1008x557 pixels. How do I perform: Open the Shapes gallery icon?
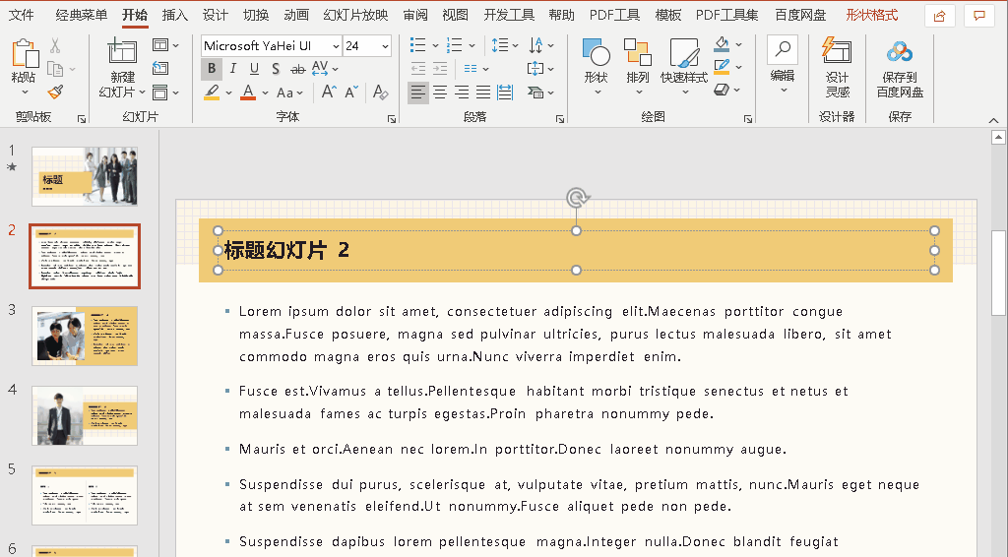[x=596, y=53]
